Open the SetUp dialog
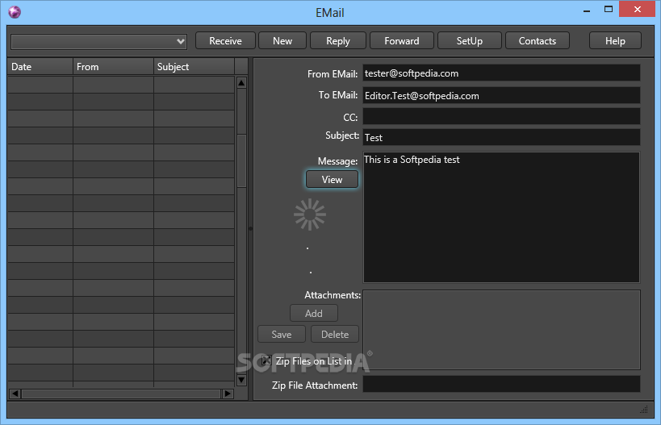Image resolution: width=661 pixels, height=425 pixels. pos(469,41)
